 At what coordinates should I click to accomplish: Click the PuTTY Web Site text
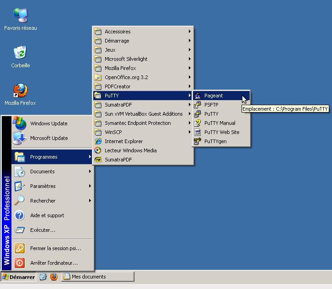pyautogui.click(x=222, y=132)
